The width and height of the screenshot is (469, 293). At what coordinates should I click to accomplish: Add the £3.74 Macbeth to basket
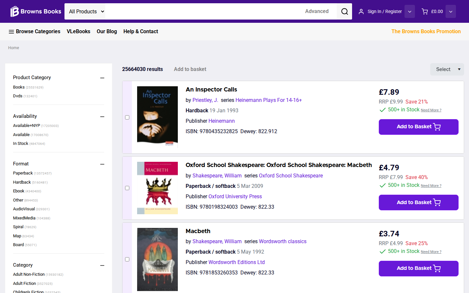click(x=419, y=269)
